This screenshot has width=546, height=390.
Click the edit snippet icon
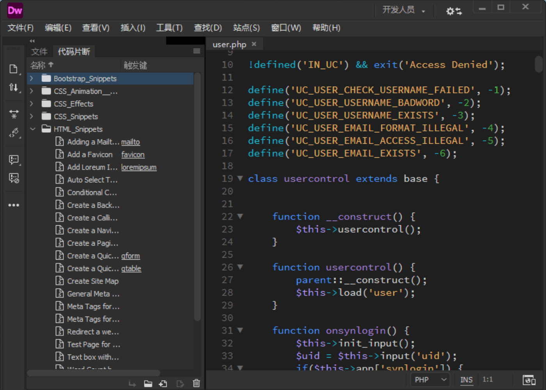tap(180, 383)
